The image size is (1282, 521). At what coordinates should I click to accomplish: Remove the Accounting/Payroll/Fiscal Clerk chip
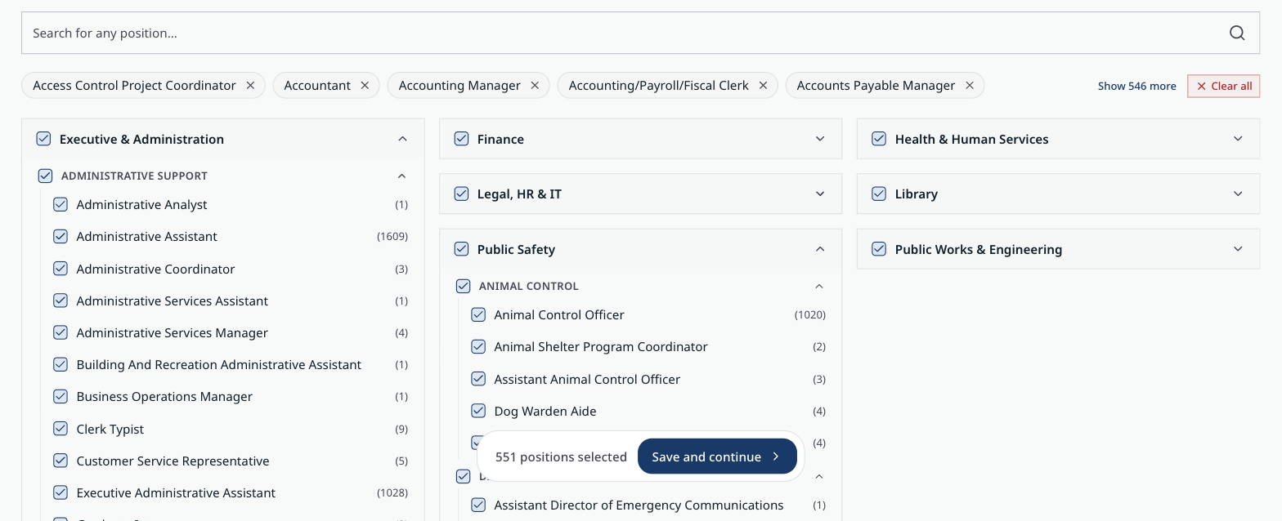tap(763, 86)
